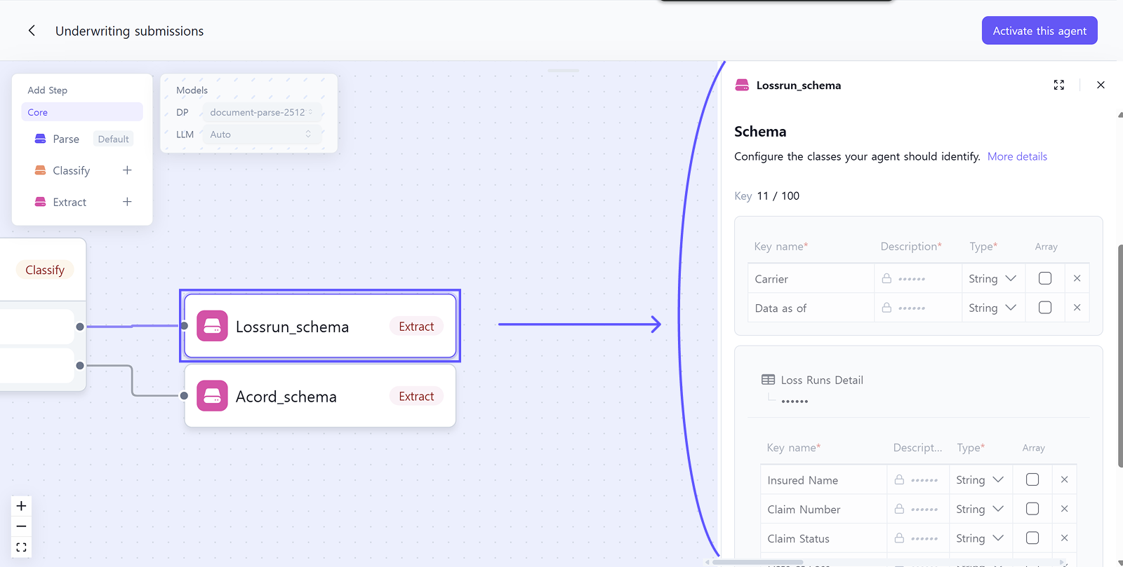Open the More details link

click(1017, 156)
